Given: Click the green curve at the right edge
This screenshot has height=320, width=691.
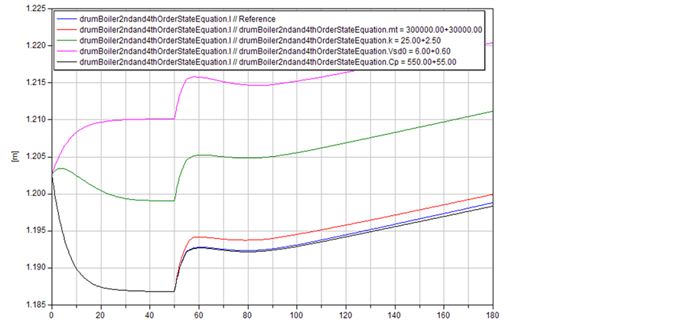Looking at the screenshot, I should pos(491,112).
